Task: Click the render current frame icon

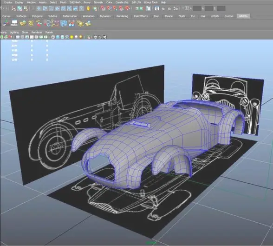Action: [x=136, y=8]
